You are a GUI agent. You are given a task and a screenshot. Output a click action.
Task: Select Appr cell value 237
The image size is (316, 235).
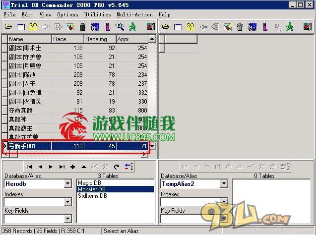(132, 84)
